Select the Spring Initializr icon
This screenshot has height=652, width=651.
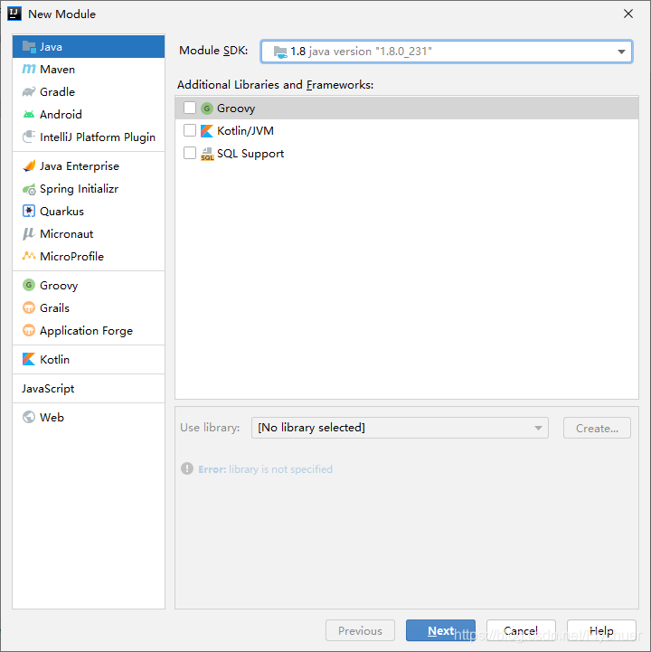tap(29, 189)
